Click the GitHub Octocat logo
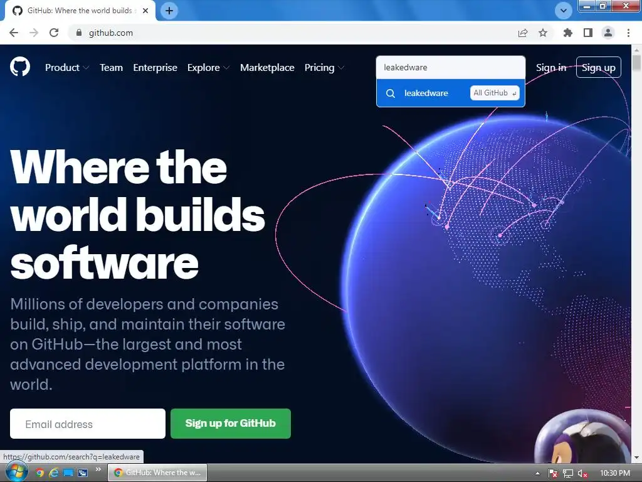The height and width of the screenshot is (482, 642). pos(20,67)
